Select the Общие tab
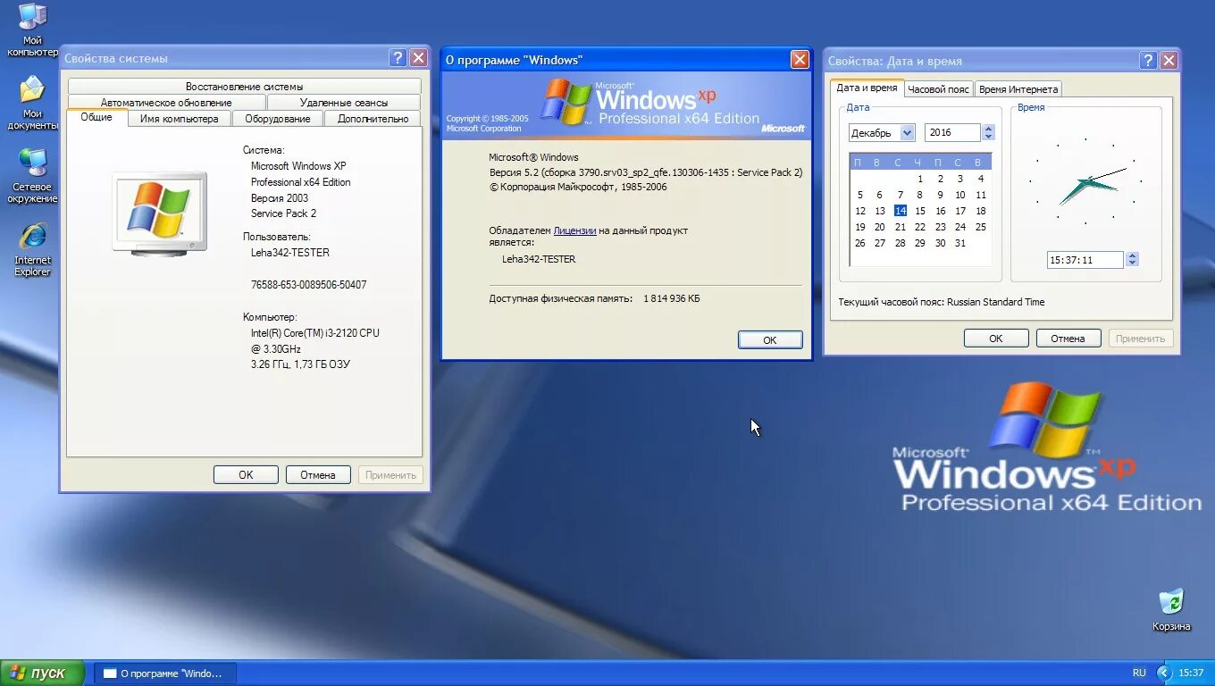The image size is (1215, 686). click(x=96, y=117)
